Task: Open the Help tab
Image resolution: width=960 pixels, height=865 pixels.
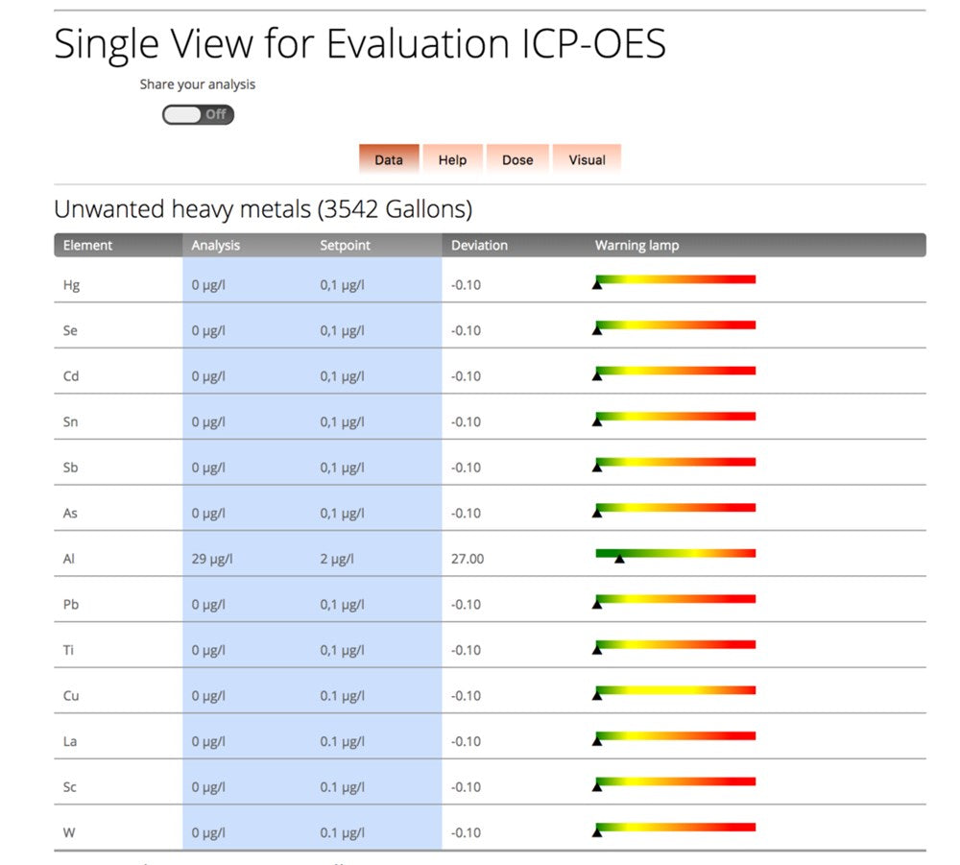Action: coord(452,159)
